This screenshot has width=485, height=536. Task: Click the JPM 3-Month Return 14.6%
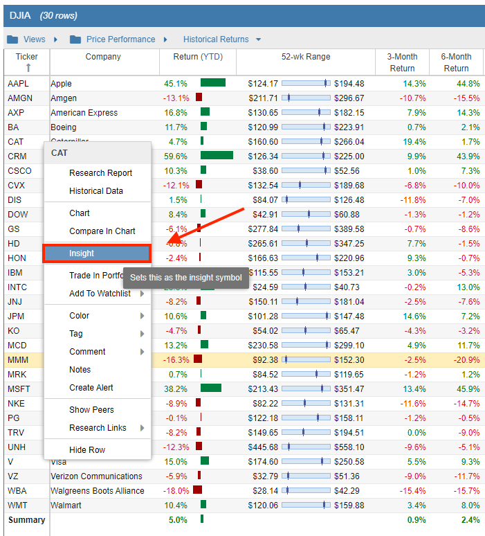click(414, 316)
